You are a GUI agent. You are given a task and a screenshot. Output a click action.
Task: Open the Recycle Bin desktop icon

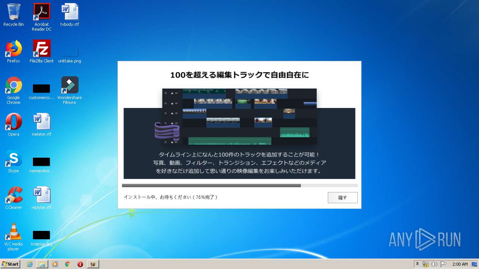pos(13,15)
